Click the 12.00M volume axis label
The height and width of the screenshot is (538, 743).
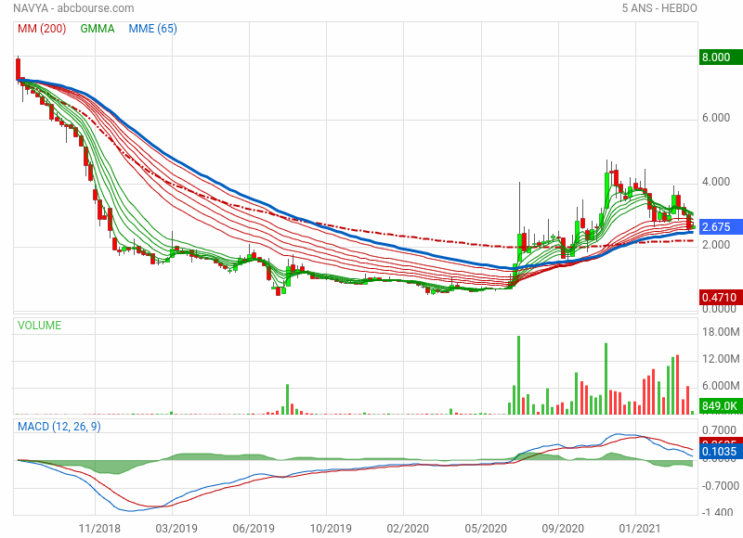(721, 359)
